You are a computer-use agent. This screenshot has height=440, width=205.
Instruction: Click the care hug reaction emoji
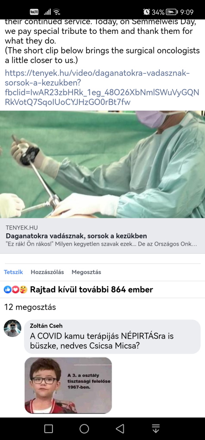(23, 290)
